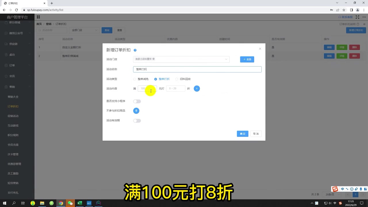Click the 取消 cancel button
The height and width of the screenshot is (207, 368).
pyautogui.click(x=256, y=134)
